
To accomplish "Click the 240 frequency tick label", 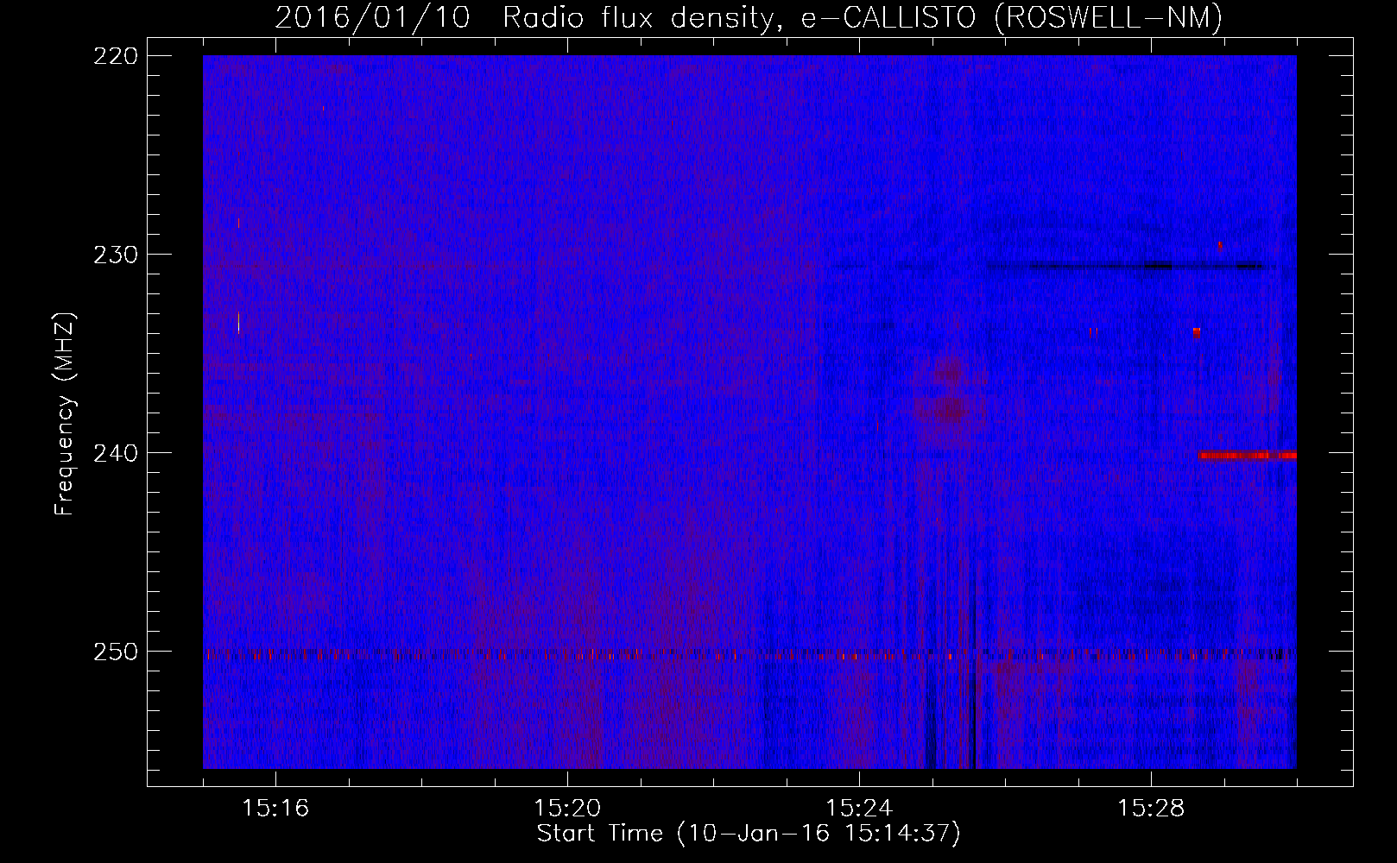I will (x=115, y=453).
